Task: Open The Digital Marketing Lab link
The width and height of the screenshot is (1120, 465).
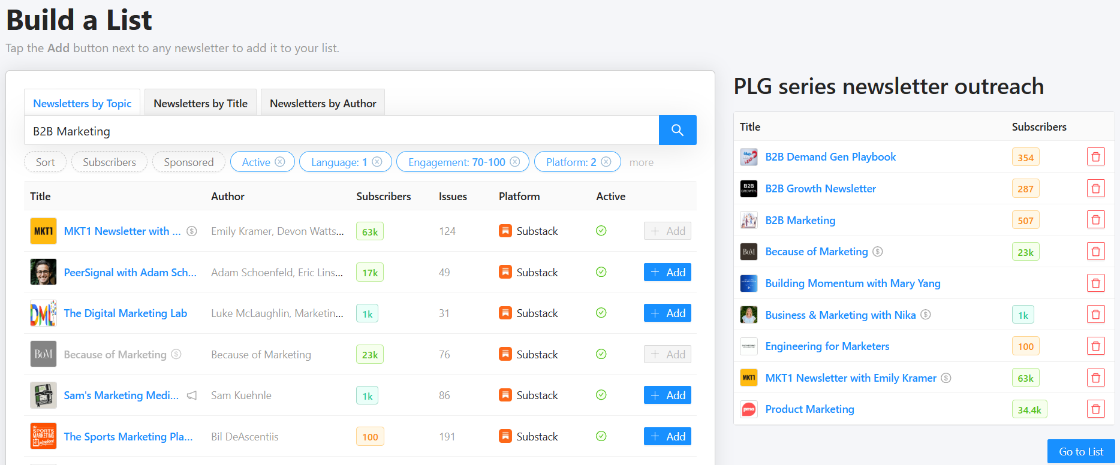Action: (x=125, y=313)
